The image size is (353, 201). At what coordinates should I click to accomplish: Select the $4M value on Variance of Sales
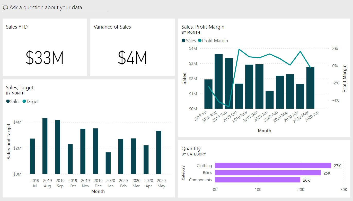[133, 58]
